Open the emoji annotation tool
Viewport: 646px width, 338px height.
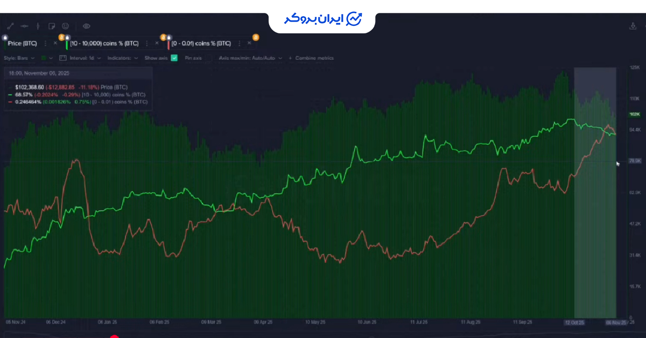[x=65, y=25]
